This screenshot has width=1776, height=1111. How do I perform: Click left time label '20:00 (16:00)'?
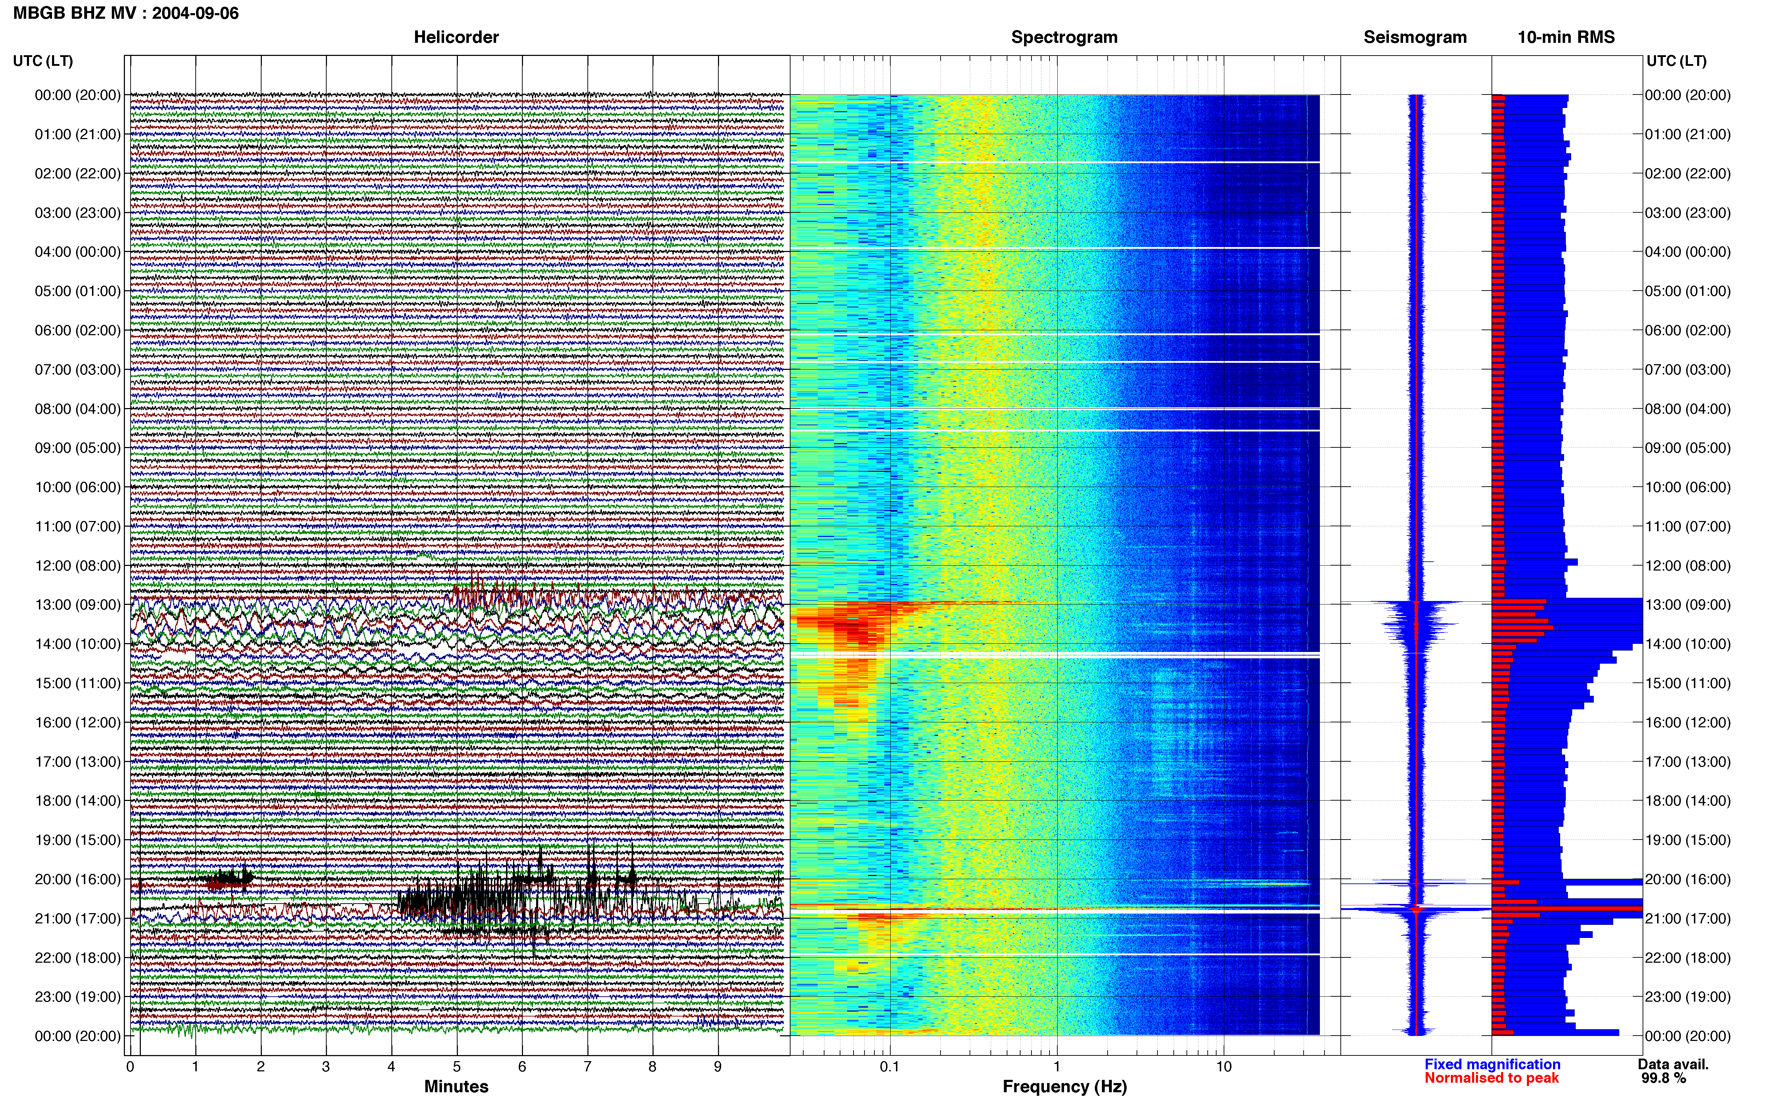(x=78, y=880)
